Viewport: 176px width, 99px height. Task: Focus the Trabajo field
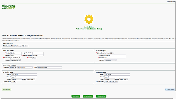tap(115, 56)
